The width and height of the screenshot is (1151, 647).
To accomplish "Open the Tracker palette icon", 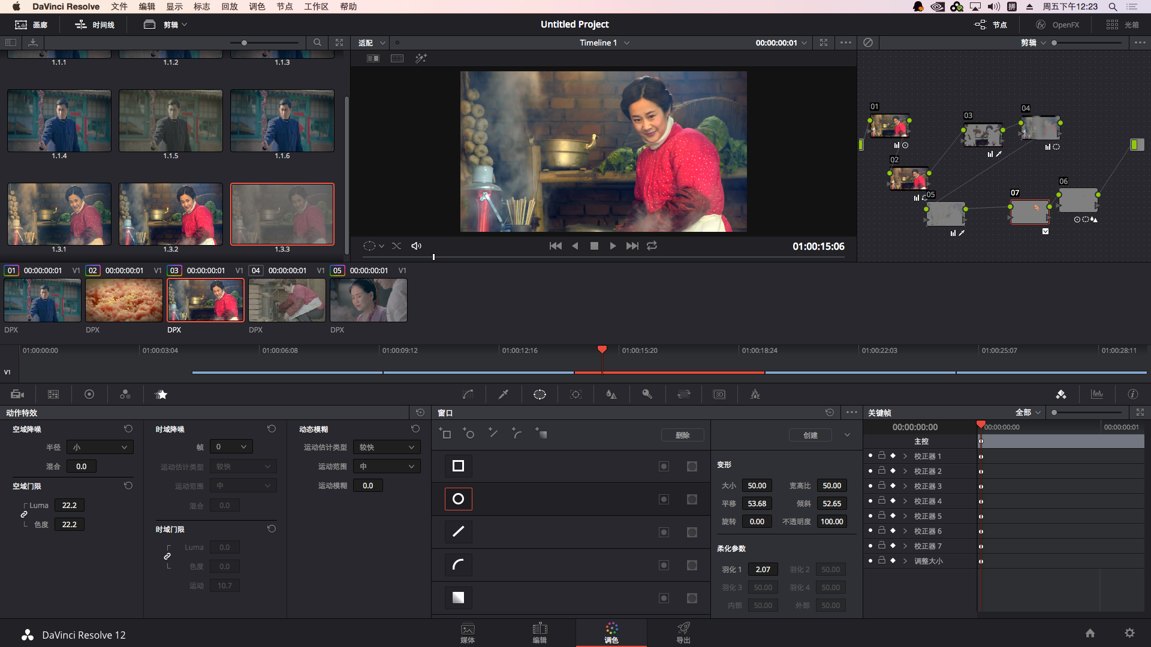I will [575, 394].
